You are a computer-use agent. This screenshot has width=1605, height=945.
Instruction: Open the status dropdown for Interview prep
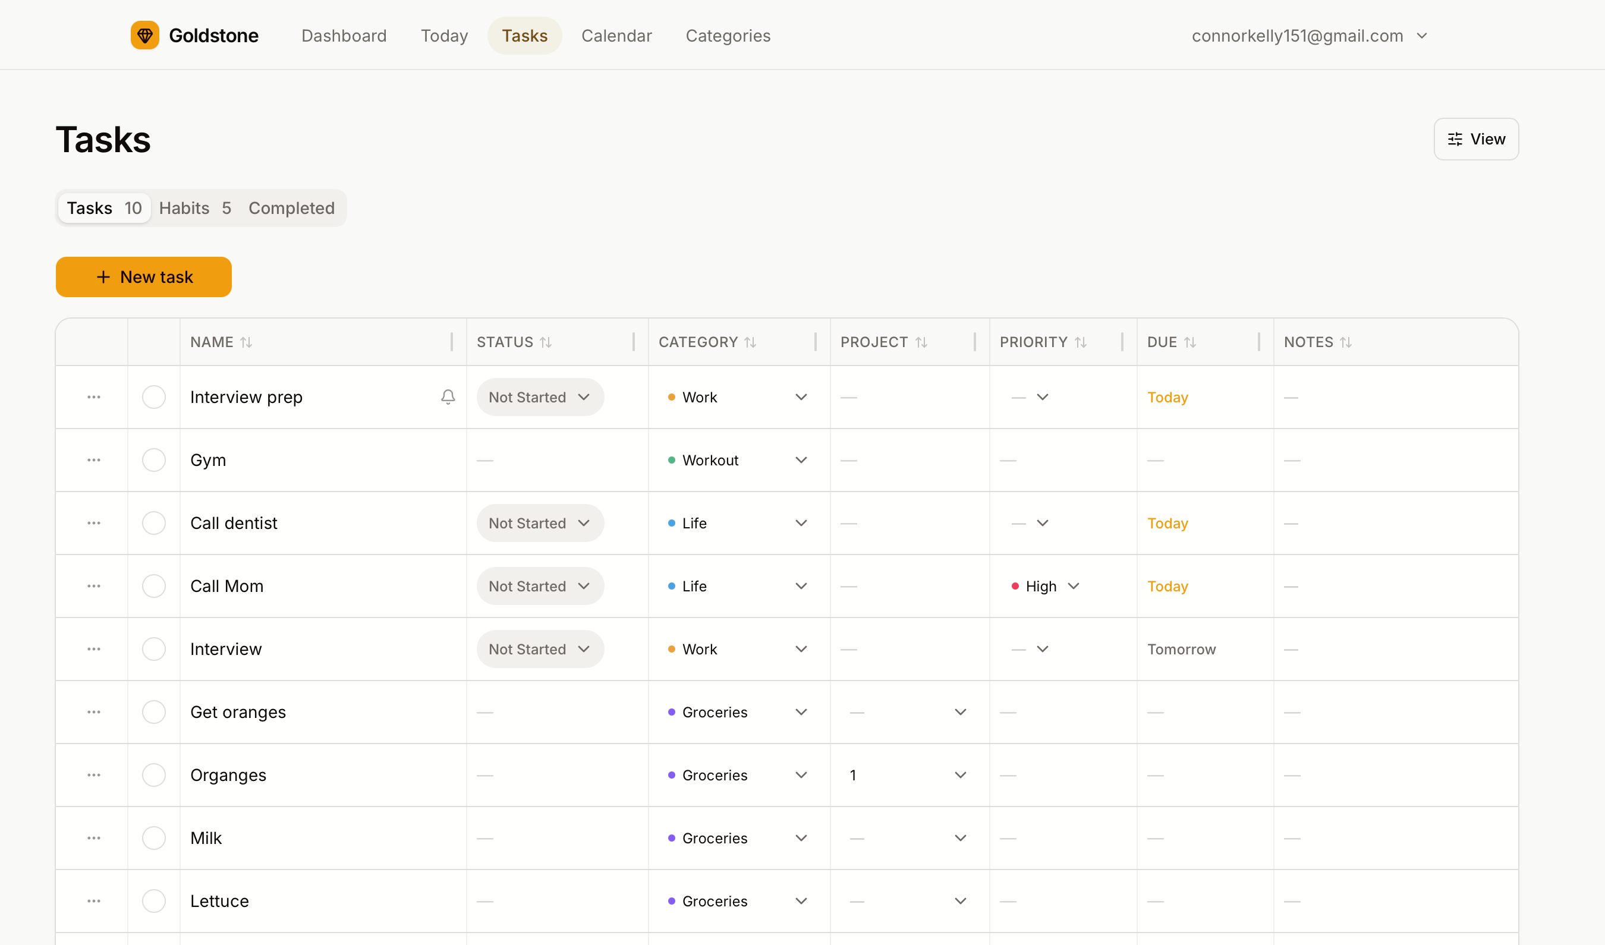point(540,397)
